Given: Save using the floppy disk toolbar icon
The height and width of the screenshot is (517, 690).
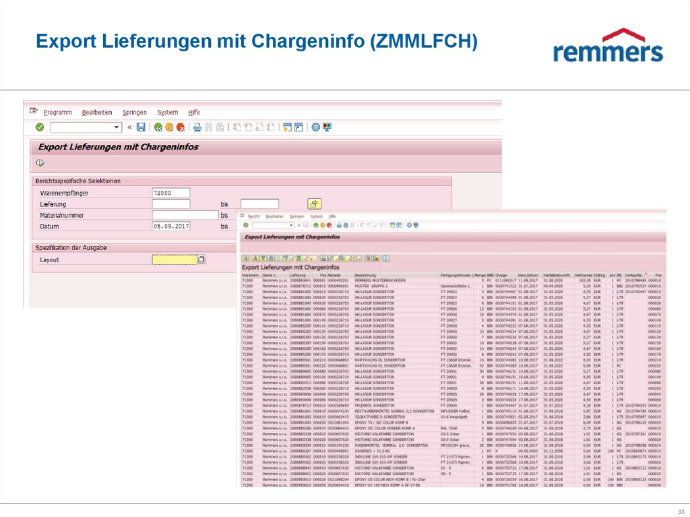Looking at the screenshot, I should pos(140,127).
